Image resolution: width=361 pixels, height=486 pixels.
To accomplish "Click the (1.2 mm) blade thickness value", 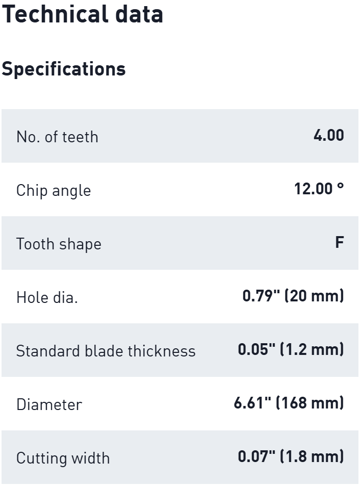I will (x=312, y=350).
